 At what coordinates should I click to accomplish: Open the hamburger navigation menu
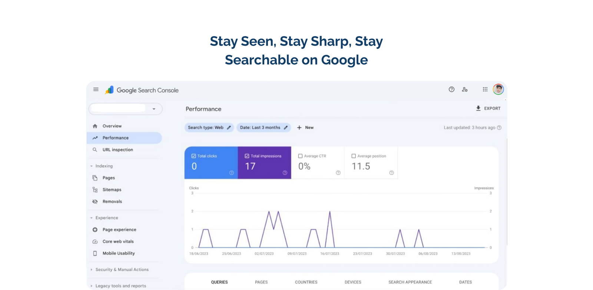(x=96, y=89)
